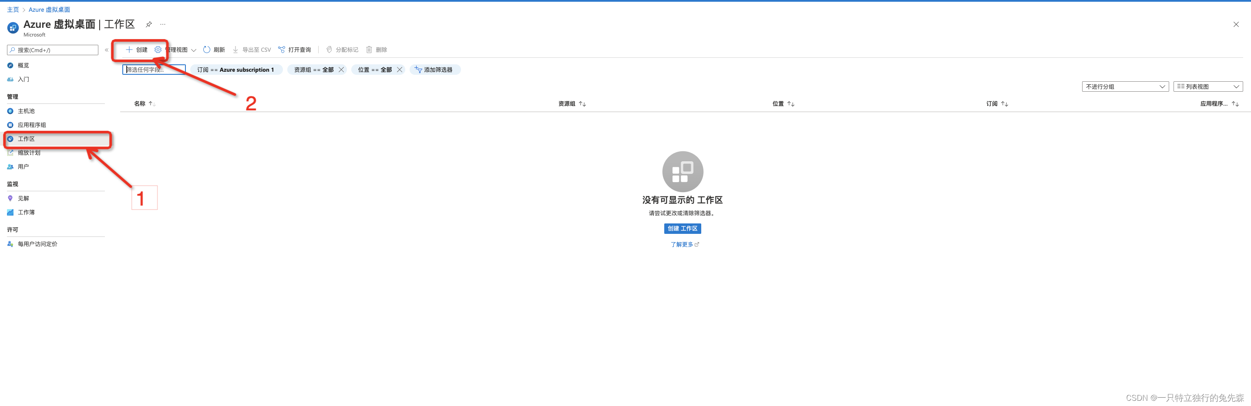Sort by 订阅 column header

(x=997, y=103)
